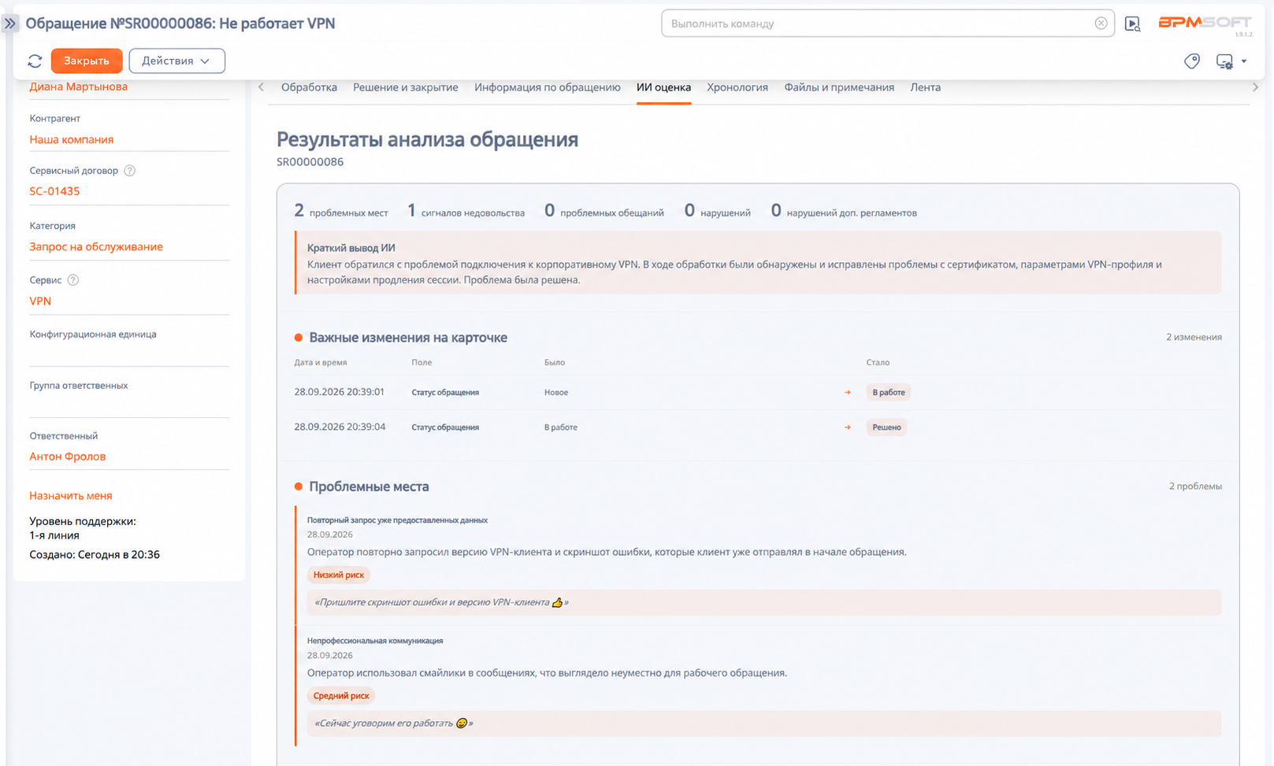Clear the command search field
The height and width of the screenshot is (766, 1274).
(1101, 24)
